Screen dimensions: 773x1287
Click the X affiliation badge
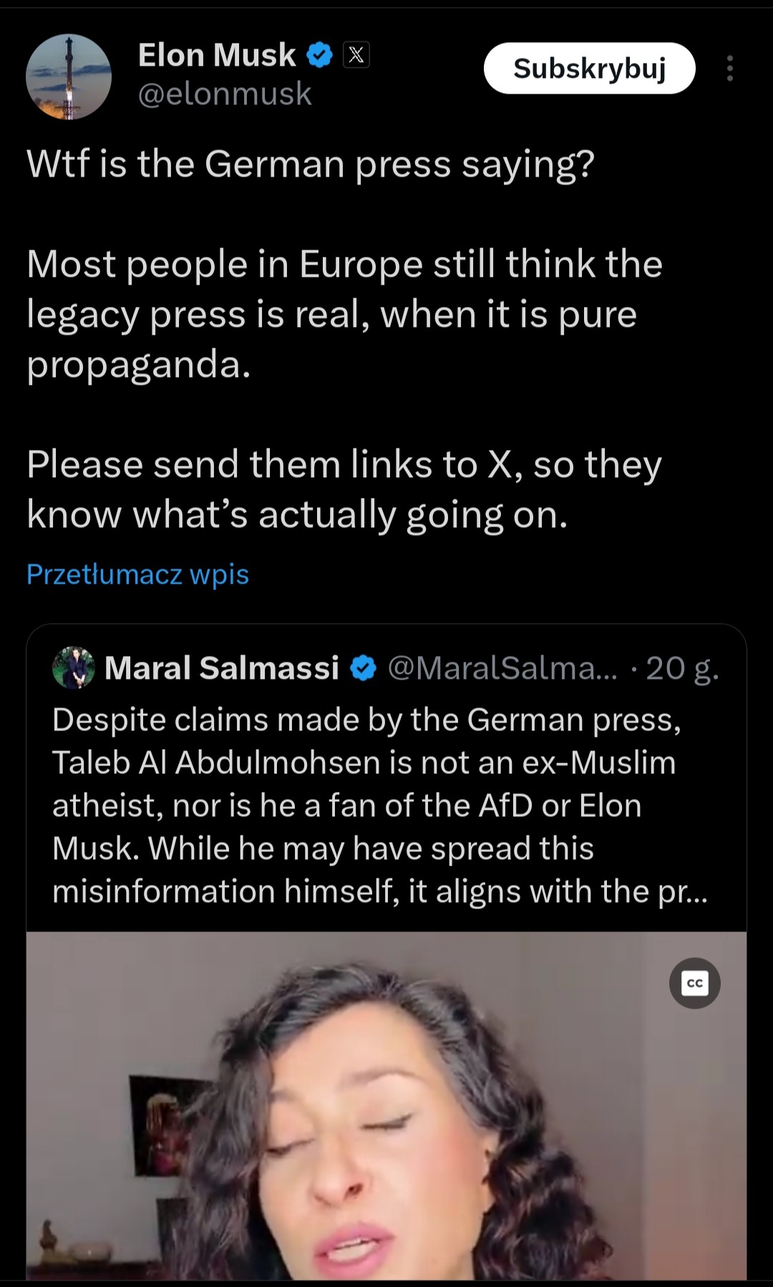coord(356,55)
